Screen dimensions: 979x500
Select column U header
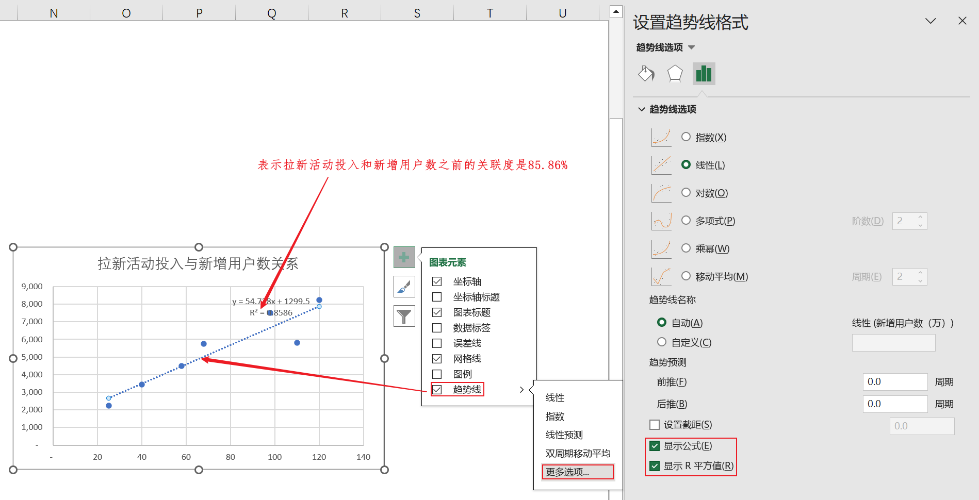pyautogui.click(x=563, y=13)
